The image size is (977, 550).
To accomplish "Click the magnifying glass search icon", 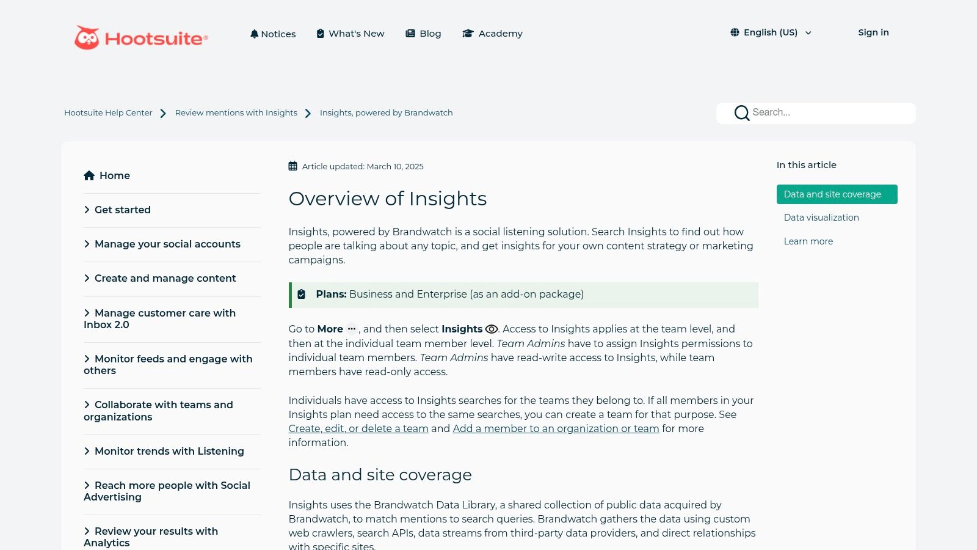I will coord(741,113).
